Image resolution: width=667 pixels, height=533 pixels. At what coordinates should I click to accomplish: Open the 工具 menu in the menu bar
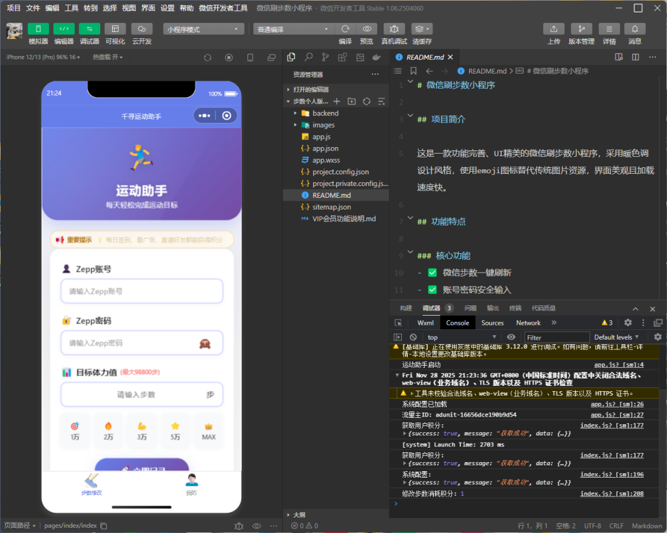tap(72, 8)
